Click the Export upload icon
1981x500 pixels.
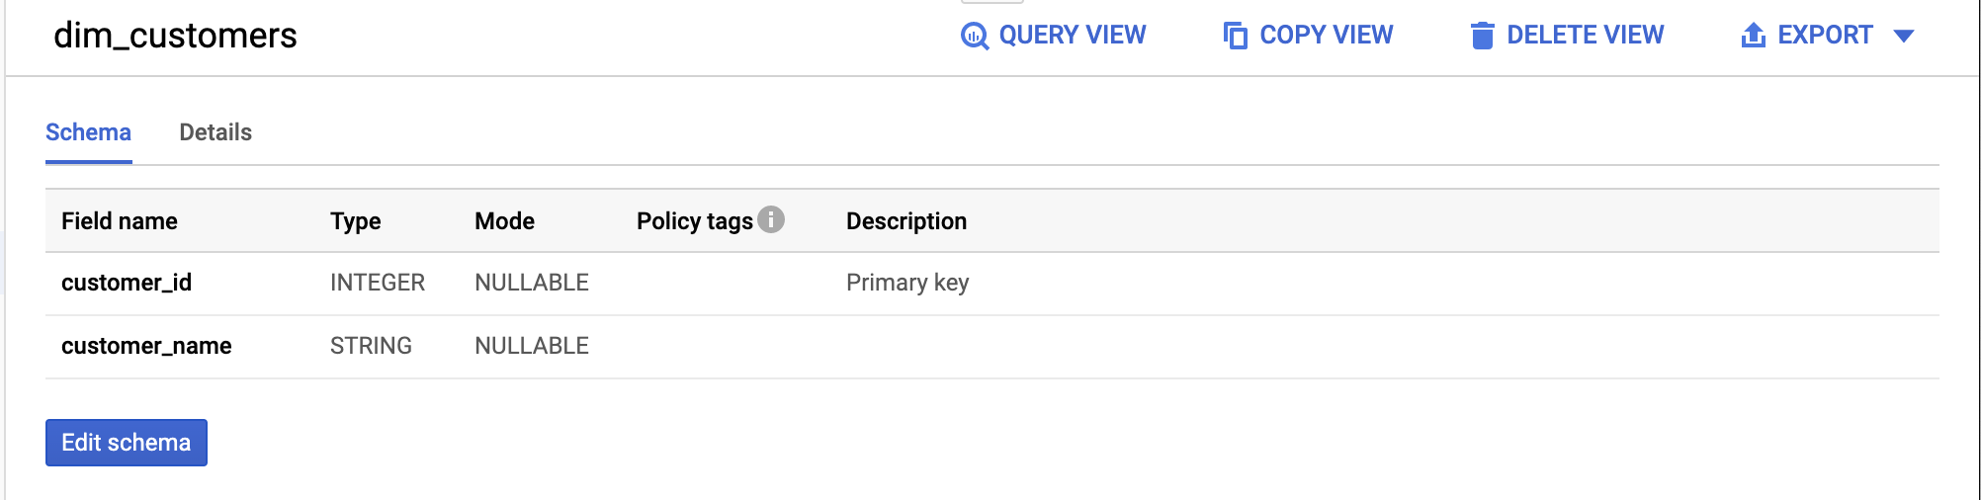(x=1753, y=36)
